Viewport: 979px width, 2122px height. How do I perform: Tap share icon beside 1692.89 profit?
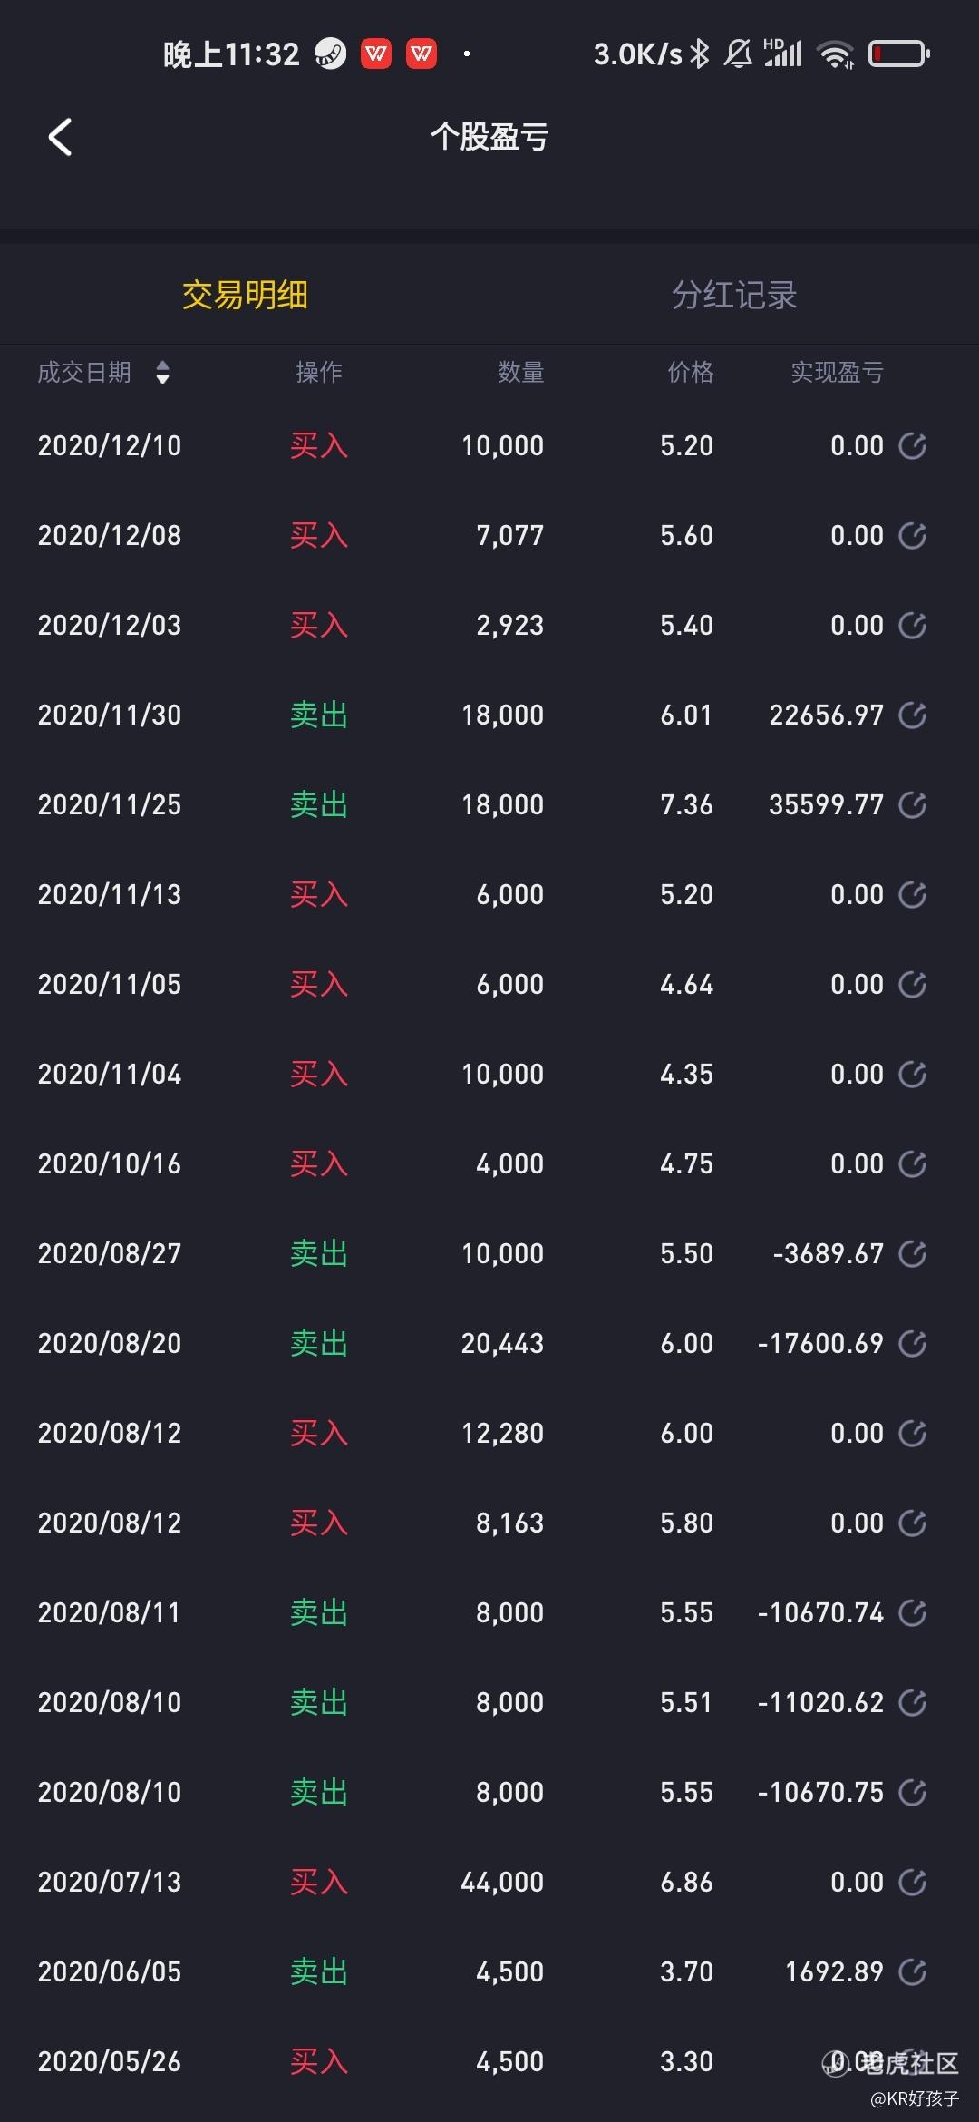tap(912, 1972)
